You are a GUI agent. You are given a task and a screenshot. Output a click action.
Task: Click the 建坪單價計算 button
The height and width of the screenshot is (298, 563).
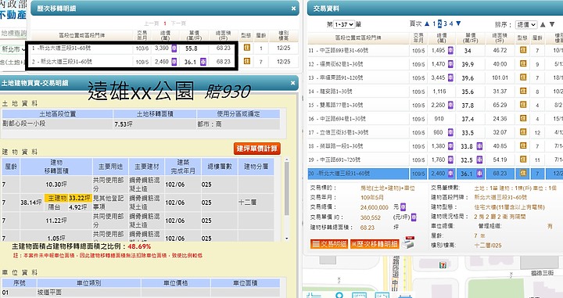coord(256,149)
